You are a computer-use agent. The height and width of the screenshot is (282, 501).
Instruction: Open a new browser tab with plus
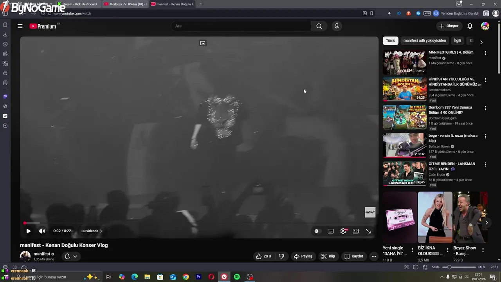click(201, 4)
